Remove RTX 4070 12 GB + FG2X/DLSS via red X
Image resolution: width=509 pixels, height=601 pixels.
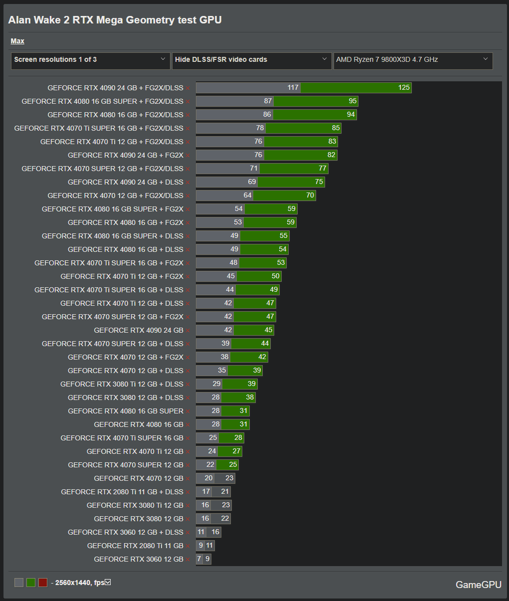[x=188, y=196]
